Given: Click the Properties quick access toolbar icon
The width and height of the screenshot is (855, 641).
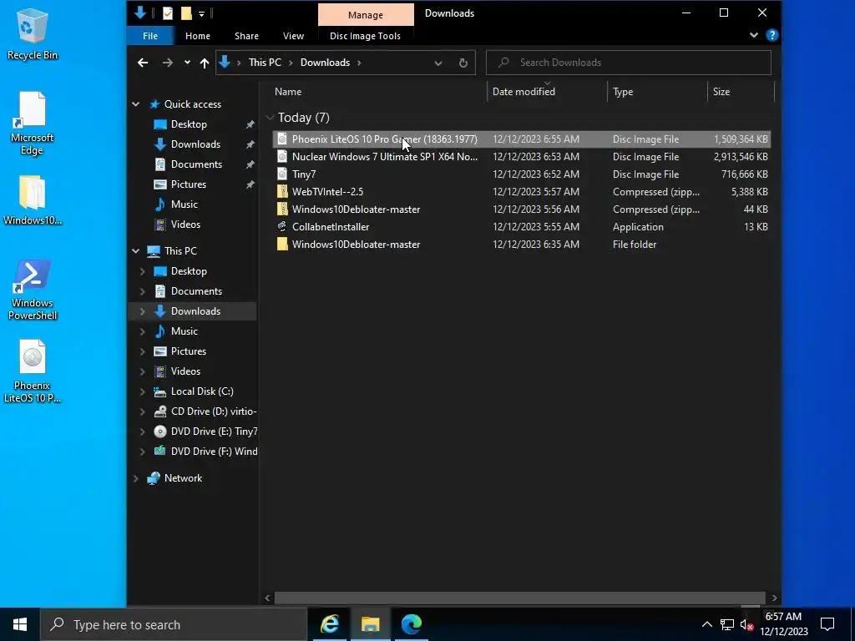Looking at the screenshot, I should pos(168,13).
